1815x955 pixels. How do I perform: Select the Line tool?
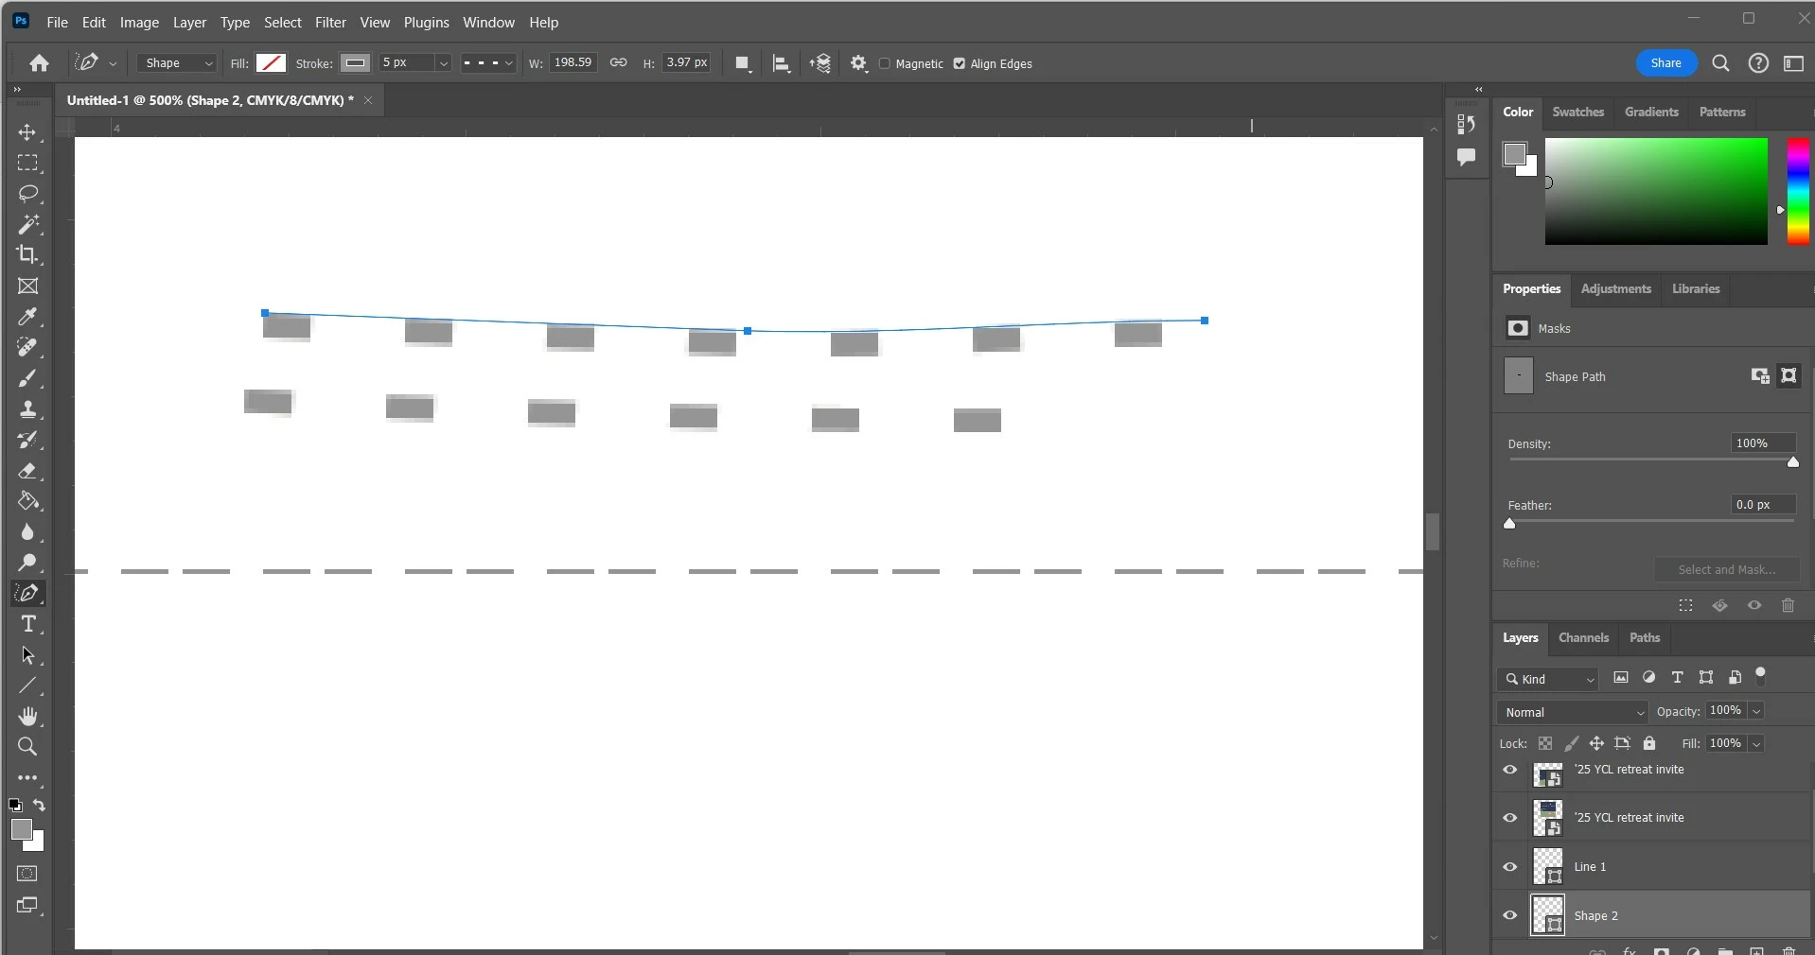click(27, 686)
